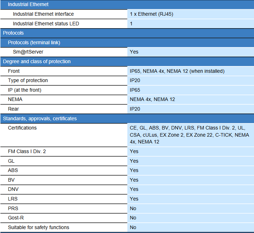This screenshot has height=233, width=254.
Task: Select the Protocols (terminal link) subheader
Action: click(127, 43)
